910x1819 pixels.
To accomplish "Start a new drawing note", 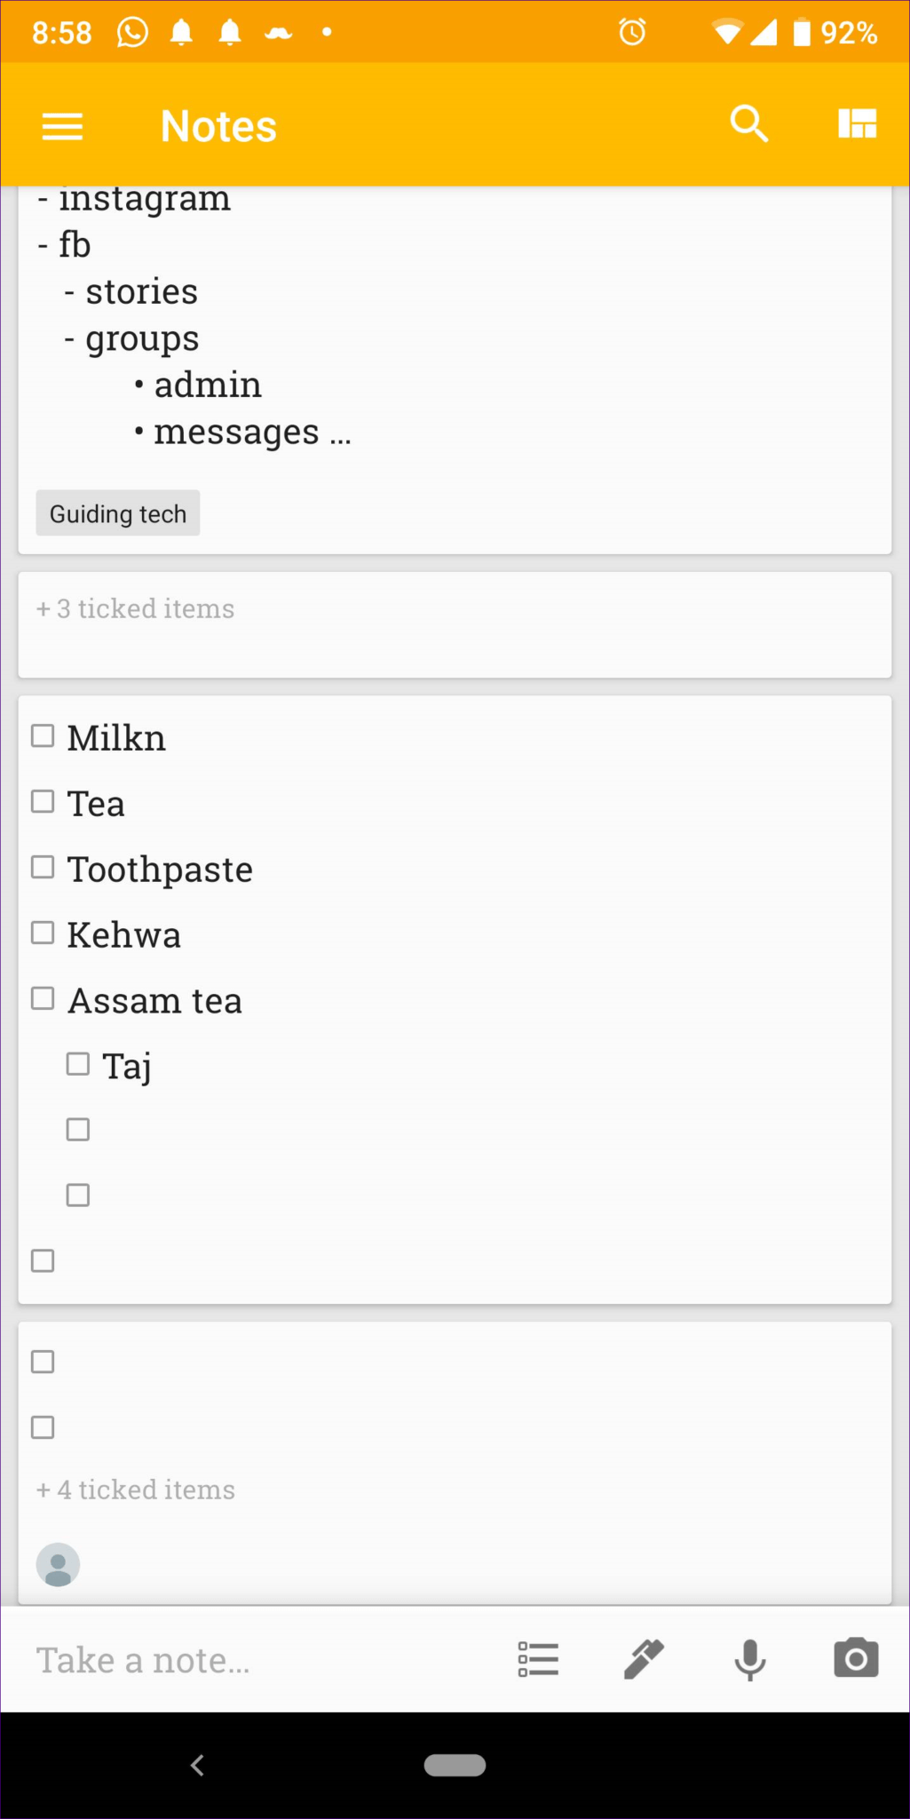I will [644, 1659].
